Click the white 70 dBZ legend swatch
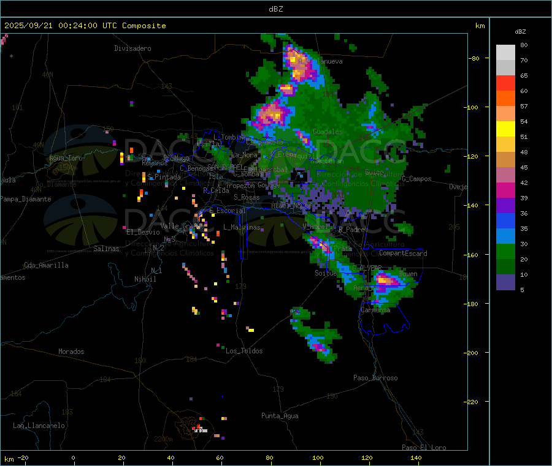 [x=505, y=53]
